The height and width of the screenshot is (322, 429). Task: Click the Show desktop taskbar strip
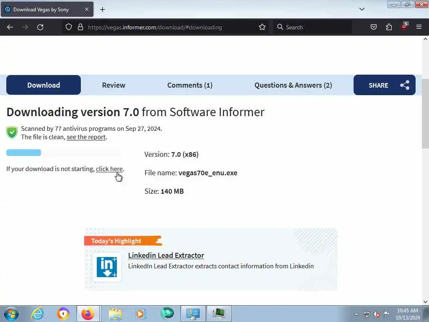pyautogui.click(x=426, y=314)
